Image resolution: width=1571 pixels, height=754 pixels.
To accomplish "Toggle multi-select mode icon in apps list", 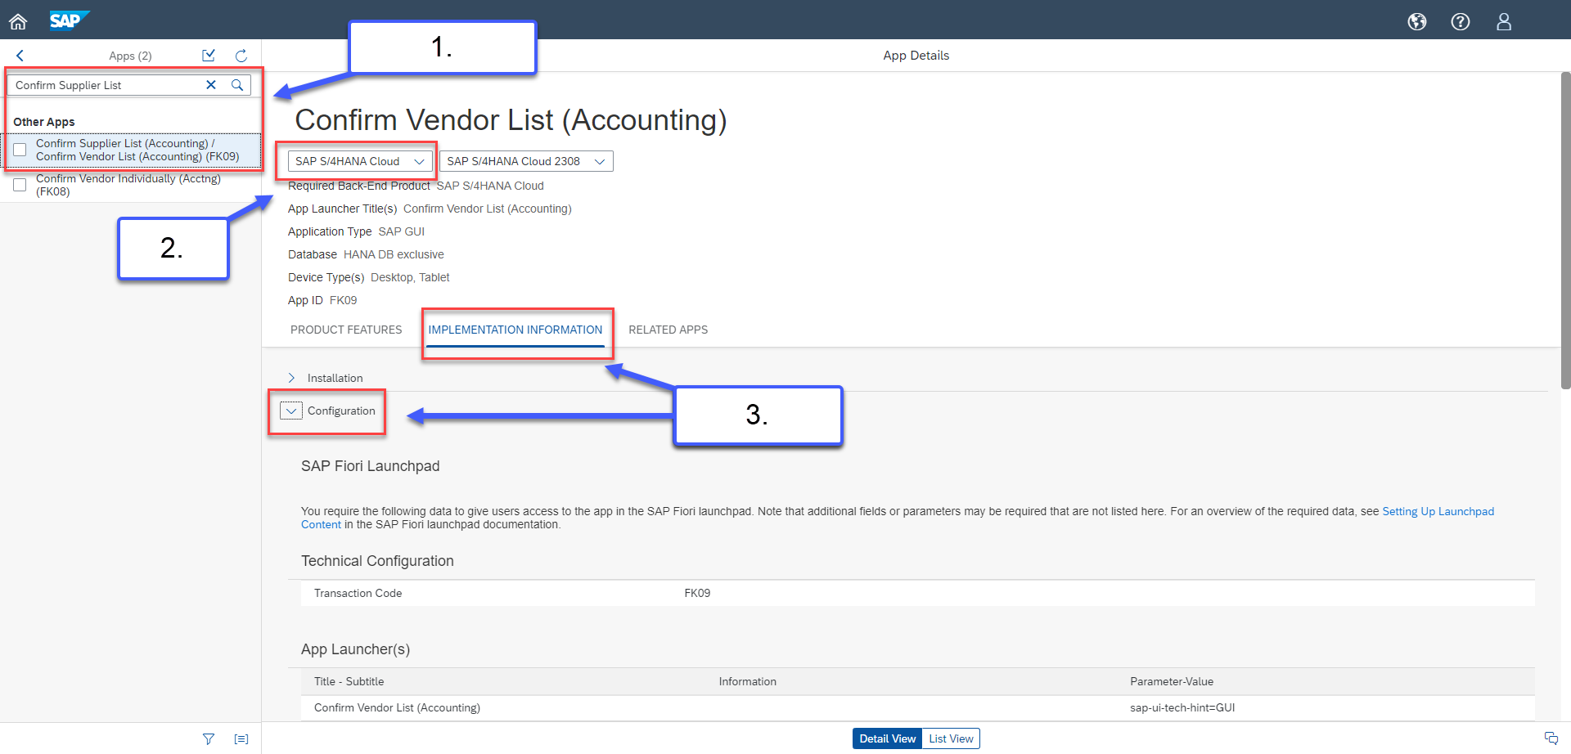I will coord(209,56).
